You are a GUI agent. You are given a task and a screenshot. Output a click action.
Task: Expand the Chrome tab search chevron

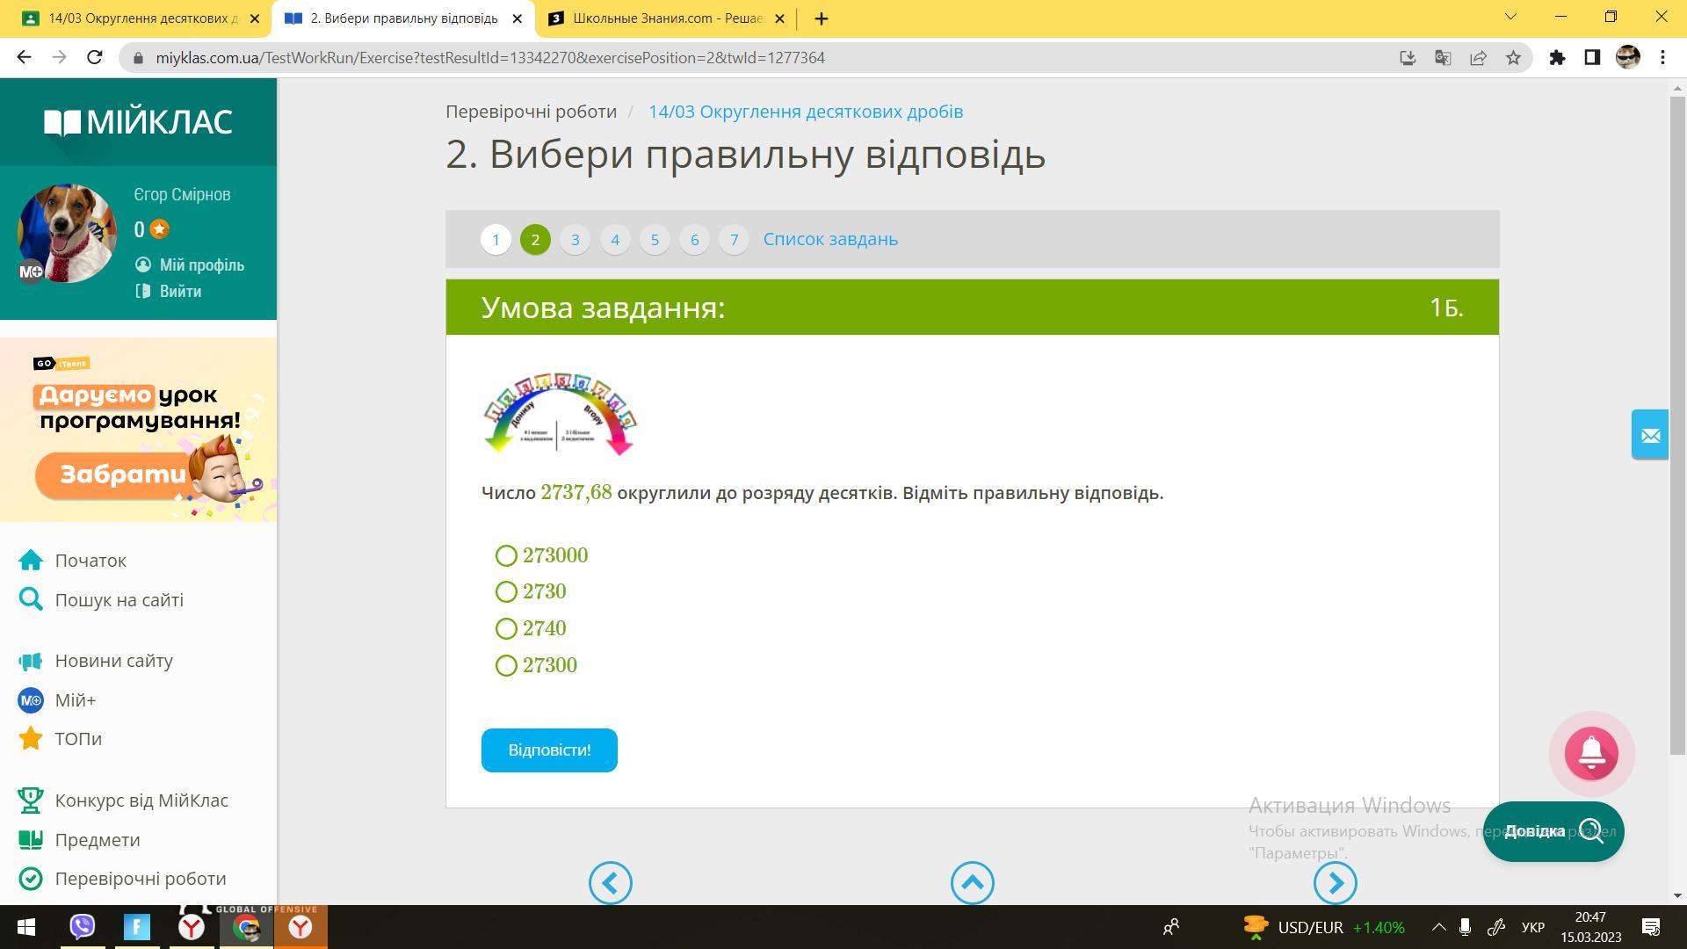[1510, 17]
